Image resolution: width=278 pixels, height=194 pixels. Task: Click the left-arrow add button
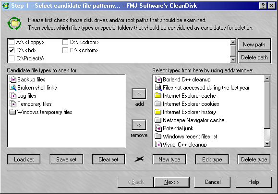tap(139, 94)
